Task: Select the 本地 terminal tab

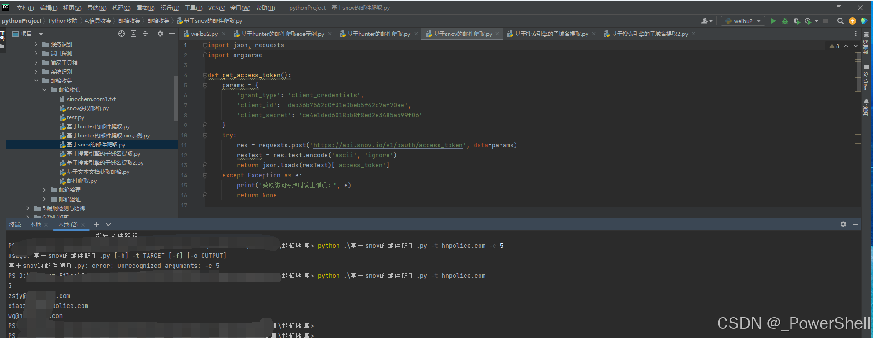Action: tap(36, 225)
